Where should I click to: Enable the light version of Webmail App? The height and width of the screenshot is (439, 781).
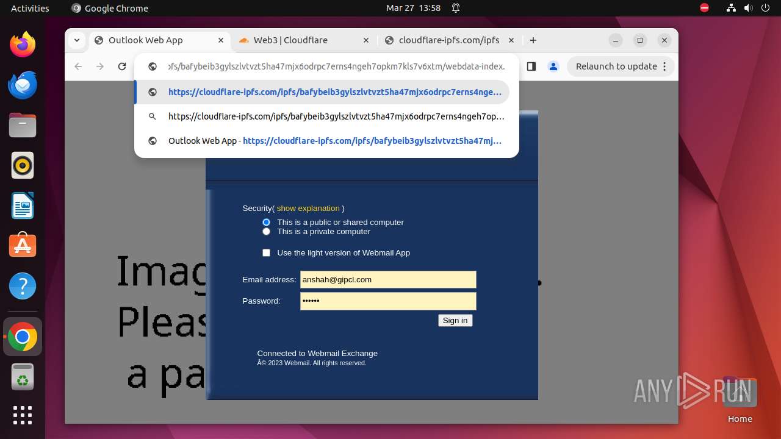pyautogui.click(x=266, y=252)
